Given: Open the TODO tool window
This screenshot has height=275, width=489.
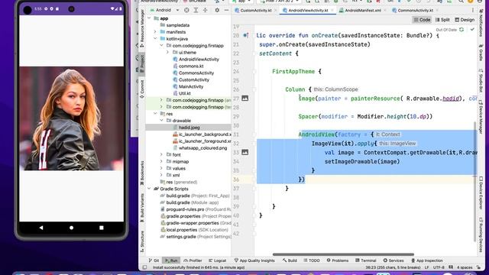Looking at the screenshot, I should click(x=312, y=260).
